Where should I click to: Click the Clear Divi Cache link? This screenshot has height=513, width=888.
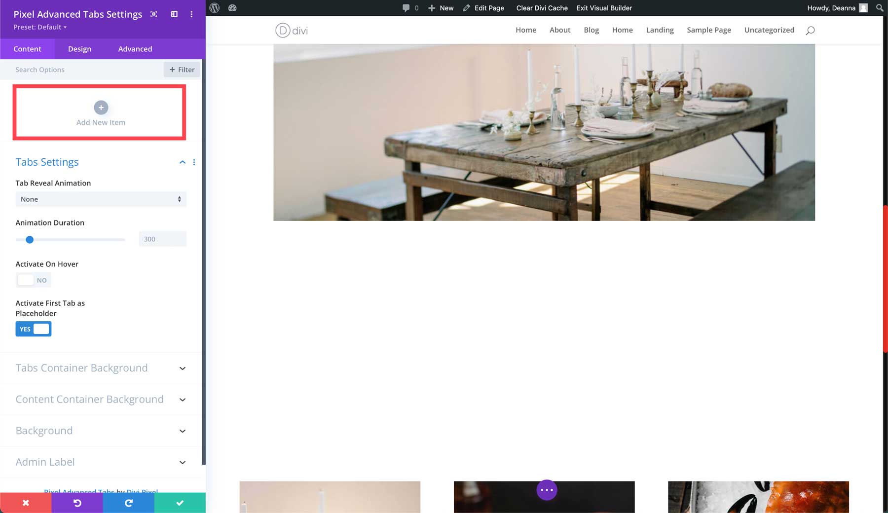tap(541, 8)
